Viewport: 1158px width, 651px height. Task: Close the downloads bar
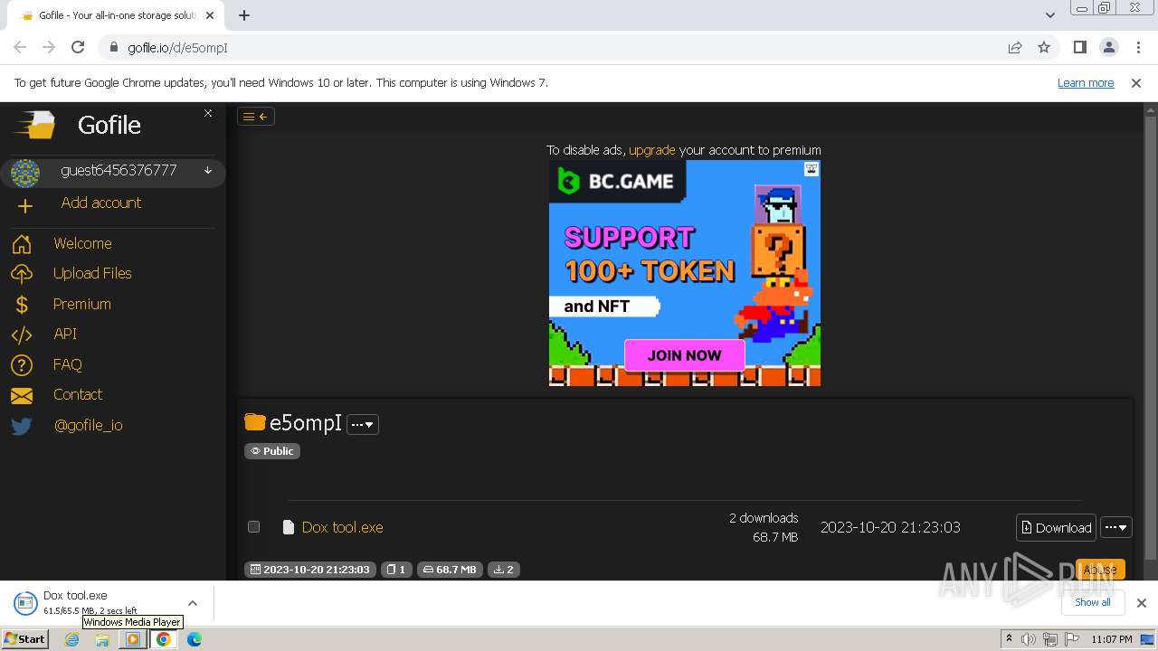1141,603
